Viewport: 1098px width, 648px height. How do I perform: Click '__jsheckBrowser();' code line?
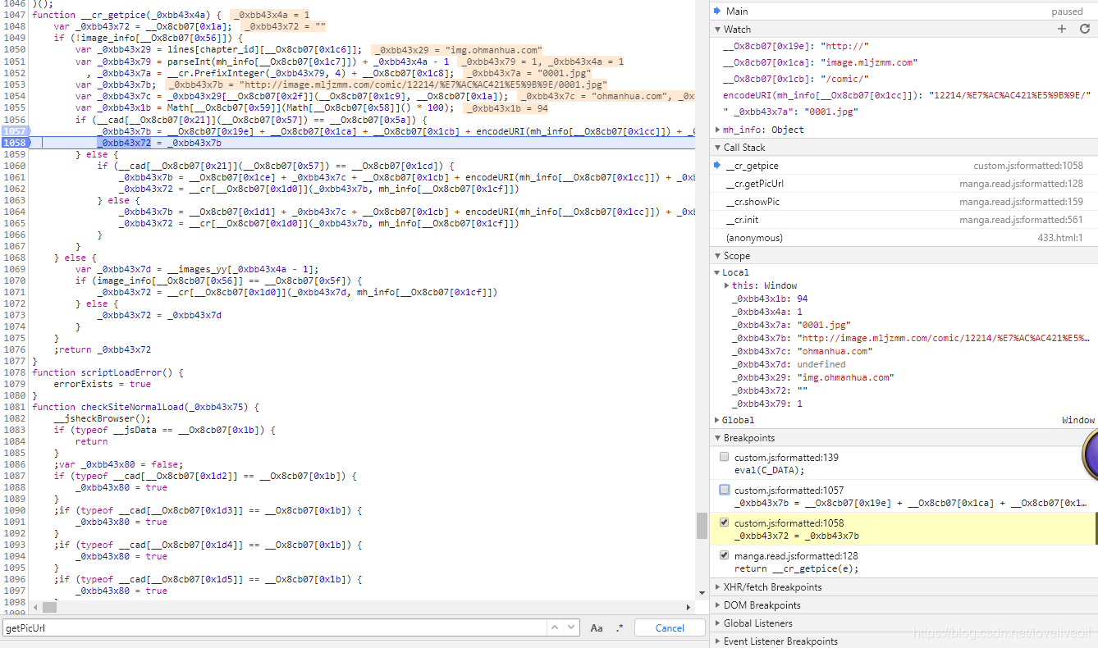point(102,418)
